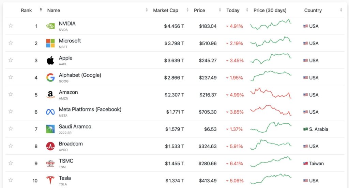This screenshot has width=349, height=188.
Task: Click the Taiwan flag next to TSMC
Action: pos(306,164)
